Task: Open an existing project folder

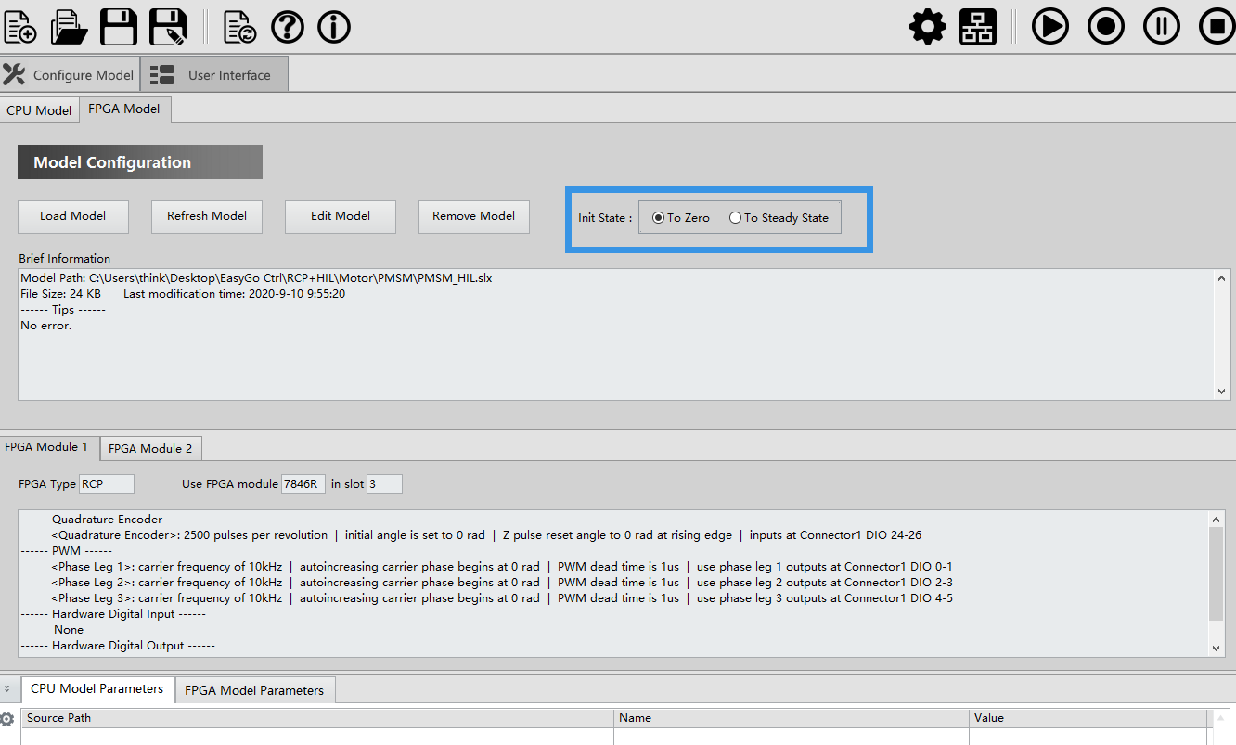Action: (x=70, y=26)
